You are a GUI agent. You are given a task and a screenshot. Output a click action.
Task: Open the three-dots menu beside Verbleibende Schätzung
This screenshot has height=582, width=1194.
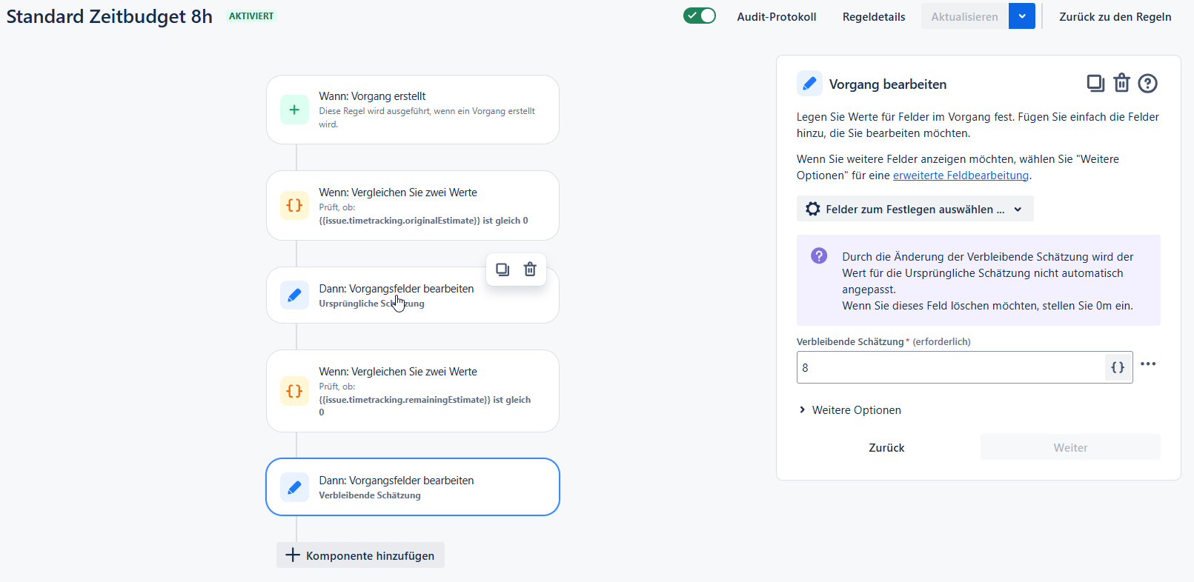[1148, 364]
